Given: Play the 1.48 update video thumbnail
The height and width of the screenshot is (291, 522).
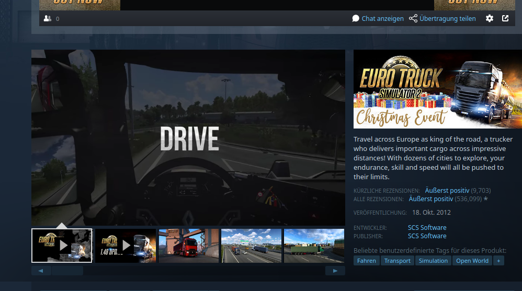Looking at the screenshot, I should pyautogui.click(x=126, y=246).
